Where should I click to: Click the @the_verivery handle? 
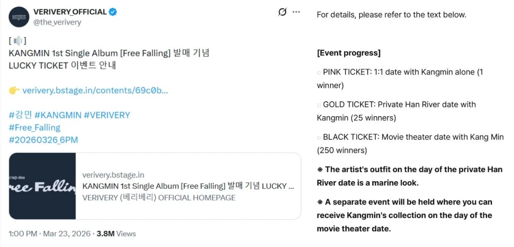(x=57, y=22)
